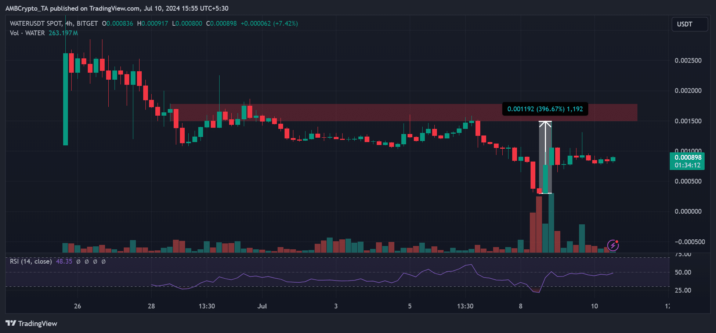Image resolution: width=716 pixels, height=333 pixels.
Task: Open the USDT currency selector
Action: pos(690,24)
